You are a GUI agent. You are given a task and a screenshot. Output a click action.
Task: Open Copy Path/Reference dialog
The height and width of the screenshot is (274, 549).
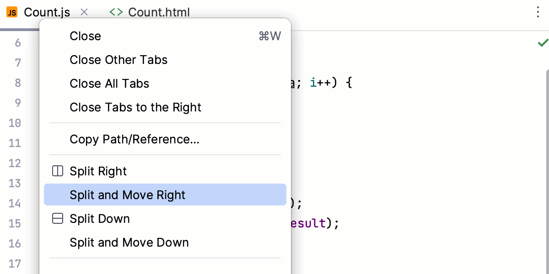click(135, 139)
